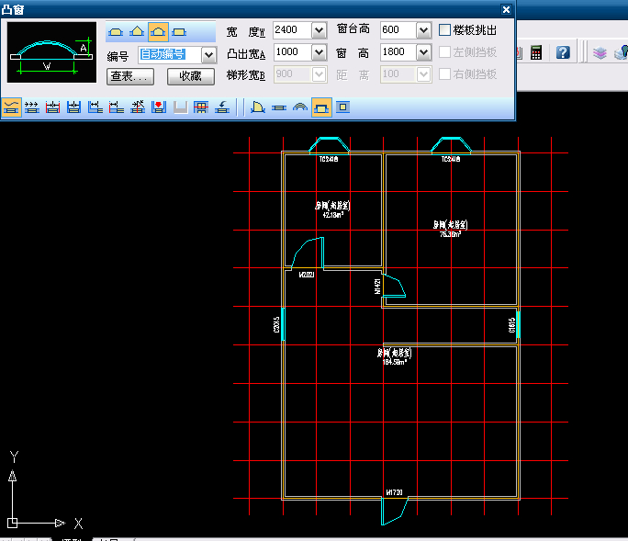Viewport: 628px width, 541px height.
Task: Click the 查表... button
Action: coord(130,76)
